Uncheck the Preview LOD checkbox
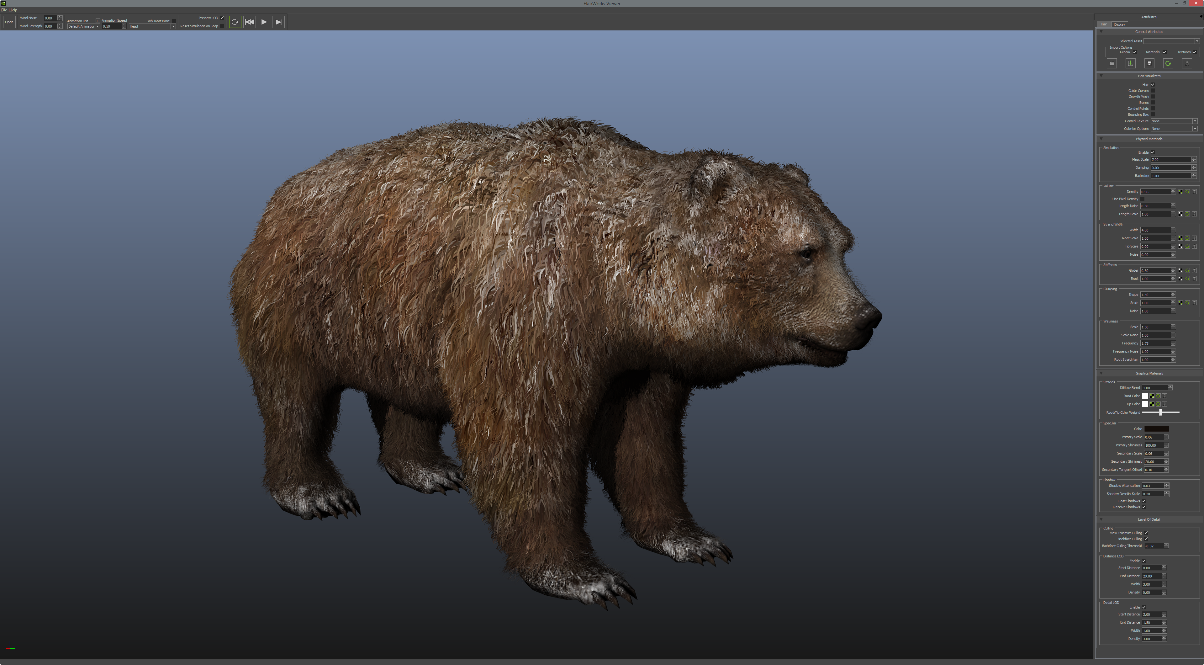Viewport: 1204px width, 665px height. [x=222, y=18]
